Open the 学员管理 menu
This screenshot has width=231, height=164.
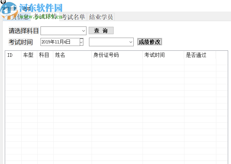tap(10, 9)
